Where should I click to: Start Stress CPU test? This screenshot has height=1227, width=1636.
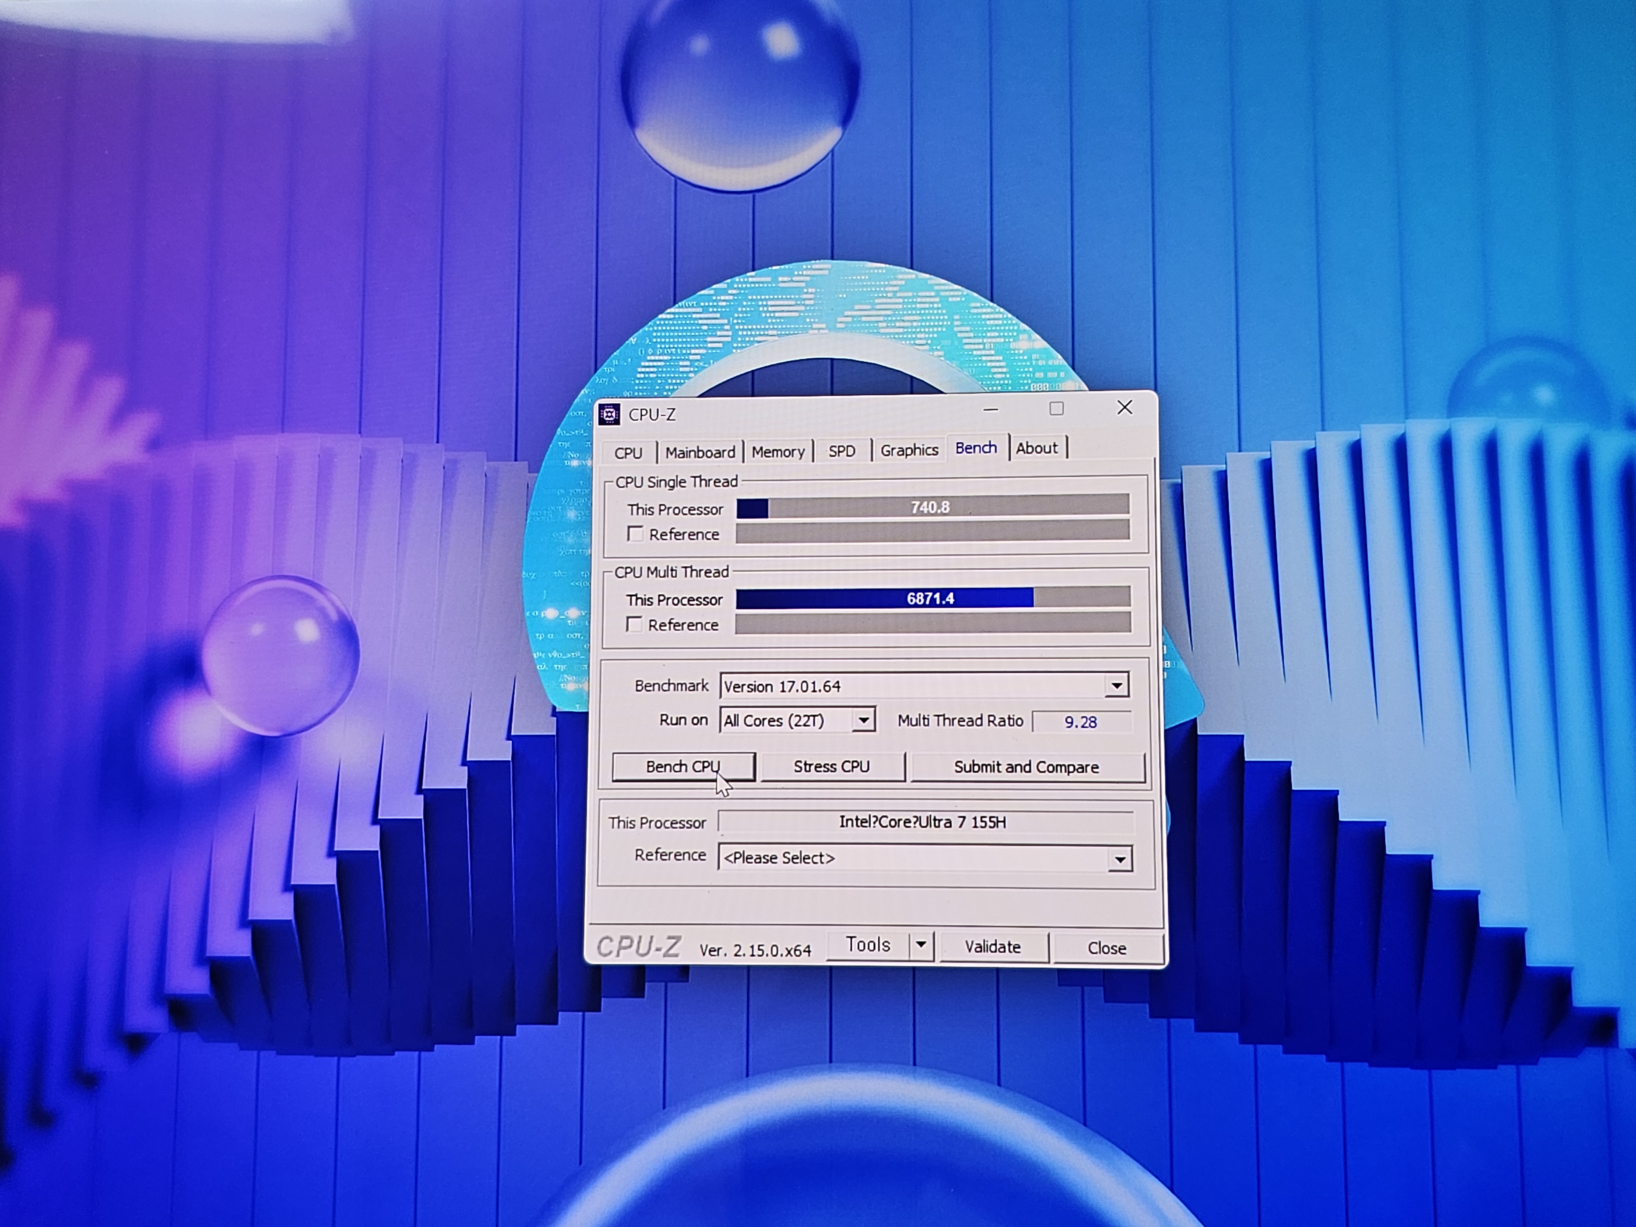(x=831, y=766)
